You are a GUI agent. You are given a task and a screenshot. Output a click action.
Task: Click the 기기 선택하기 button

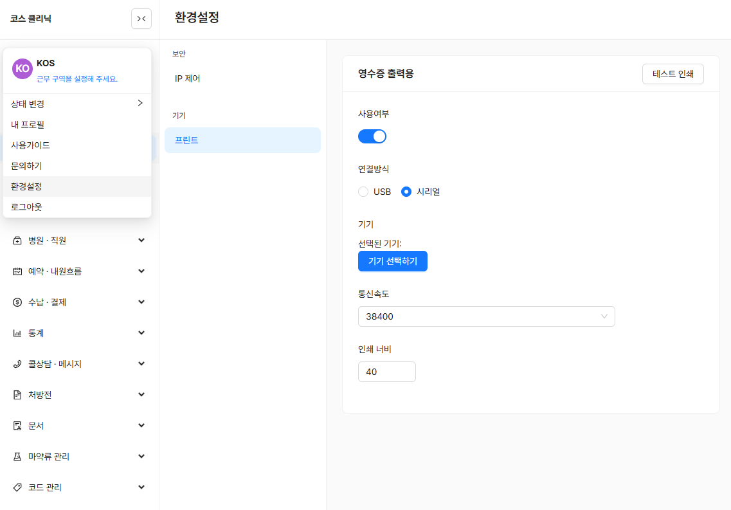(393, 261)
